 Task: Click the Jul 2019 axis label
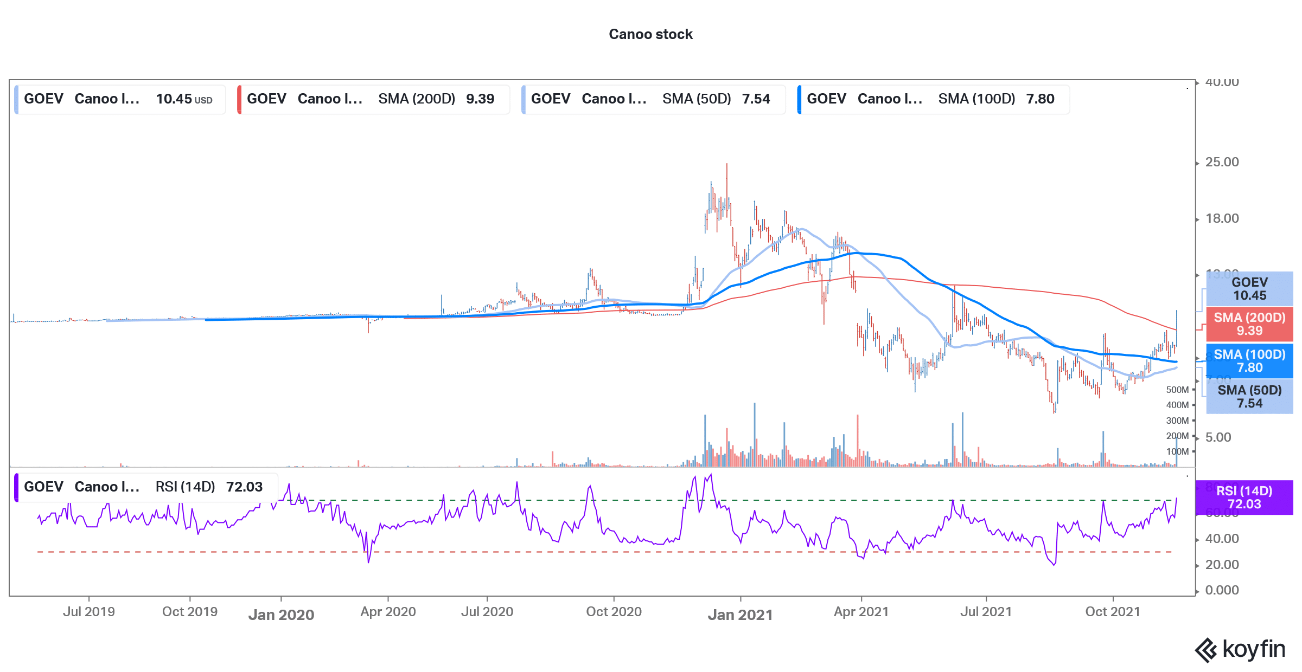tap(89, 612)
